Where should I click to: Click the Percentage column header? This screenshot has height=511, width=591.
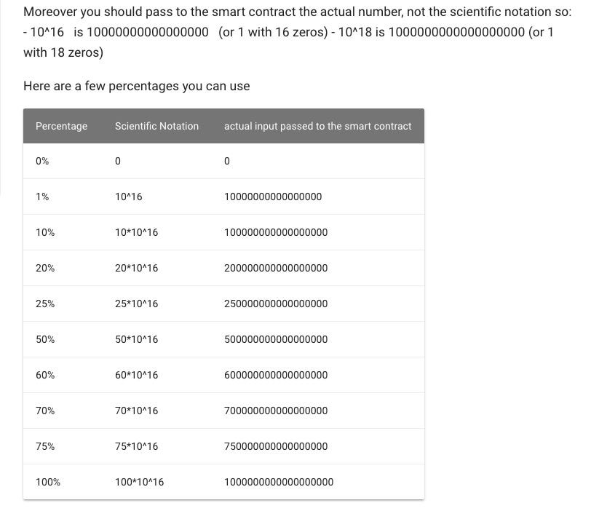click(61, 126)
